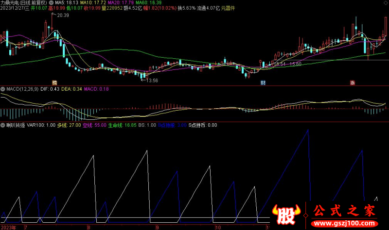
Task: Click the MA10: 17.72 label
Action: click(93, 3)
